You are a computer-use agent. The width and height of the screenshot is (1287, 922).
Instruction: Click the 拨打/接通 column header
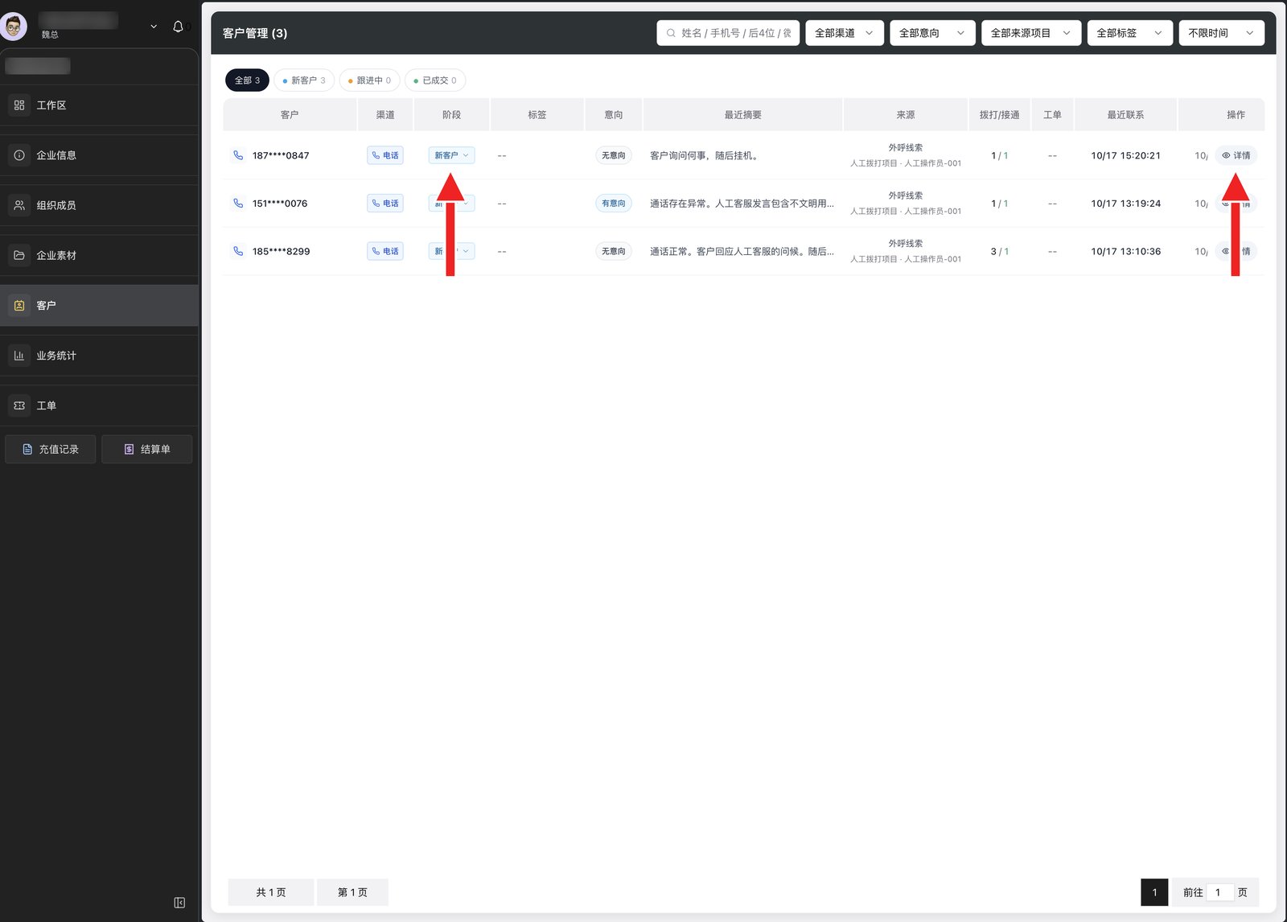pos(999,115)
